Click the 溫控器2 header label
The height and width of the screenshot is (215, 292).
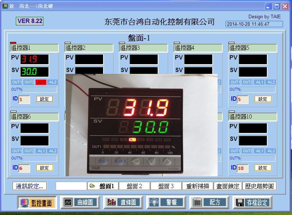tap(89, 48)
